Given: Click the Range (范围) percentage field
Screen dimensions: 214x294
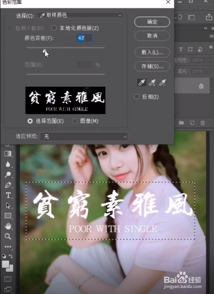Looking at the screenshot, I should [x=85, y=64].
